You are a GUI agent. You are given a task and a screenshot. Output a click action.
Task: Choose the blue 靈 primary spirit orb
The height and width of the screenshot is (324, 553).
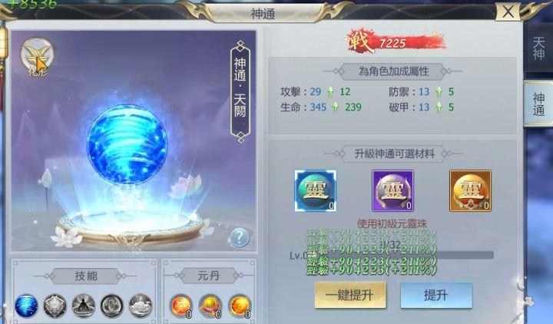tap(316, 190)
